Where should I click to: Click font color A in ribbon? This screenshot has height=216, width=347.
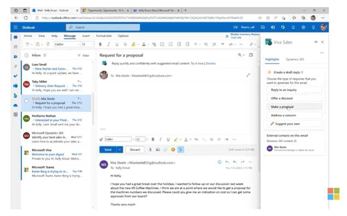pyautogui.click(x=144, y=44)
